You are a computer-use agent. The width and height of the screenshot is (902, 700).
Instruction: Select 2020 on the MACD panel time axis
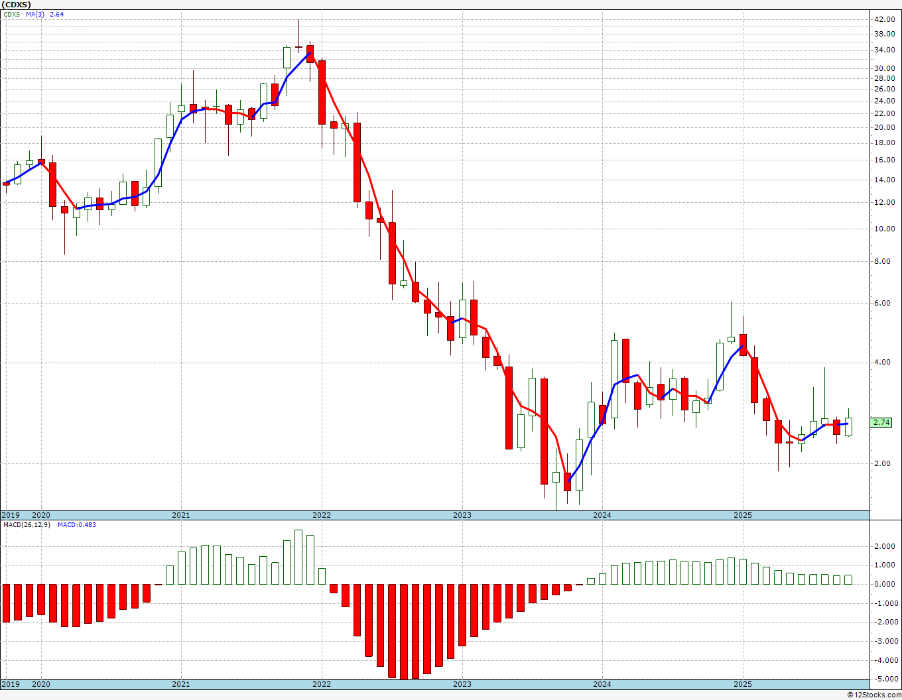[x=41, y=685]
